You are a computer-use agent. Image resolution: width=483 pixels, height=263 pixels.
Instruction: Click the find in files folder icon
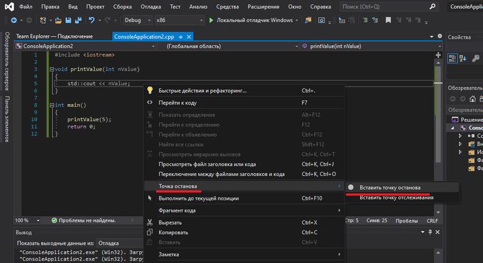[x=308, y=20]
